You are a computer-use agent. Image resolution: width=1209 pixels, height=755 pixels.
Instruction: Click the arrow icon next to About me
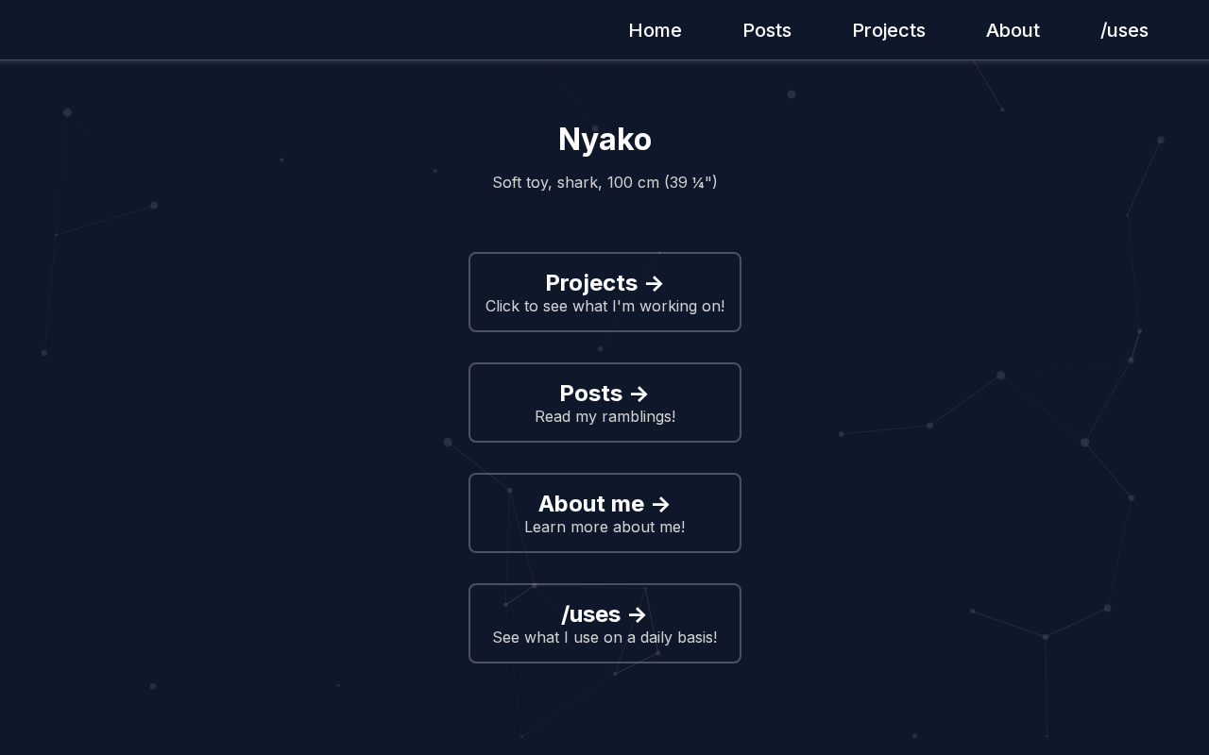tap(661, 505)
